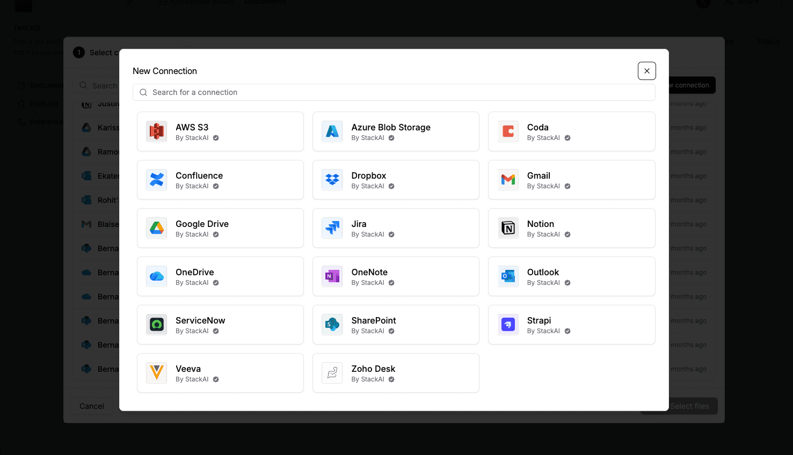Choose the SharePoint connection name

(x=374, y=320)
